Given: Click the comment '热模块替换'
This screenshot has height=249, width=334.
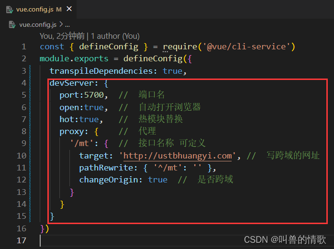Looking at the screenshot, I should coord(161,119).
